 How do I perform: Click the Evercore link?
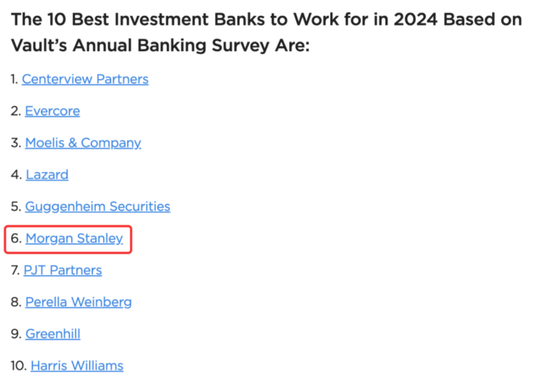click(x=52, y=111)
